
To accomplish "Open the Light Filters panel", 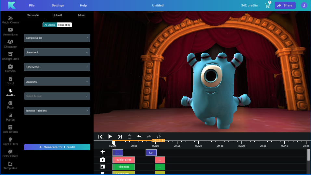I will [10, 141].
